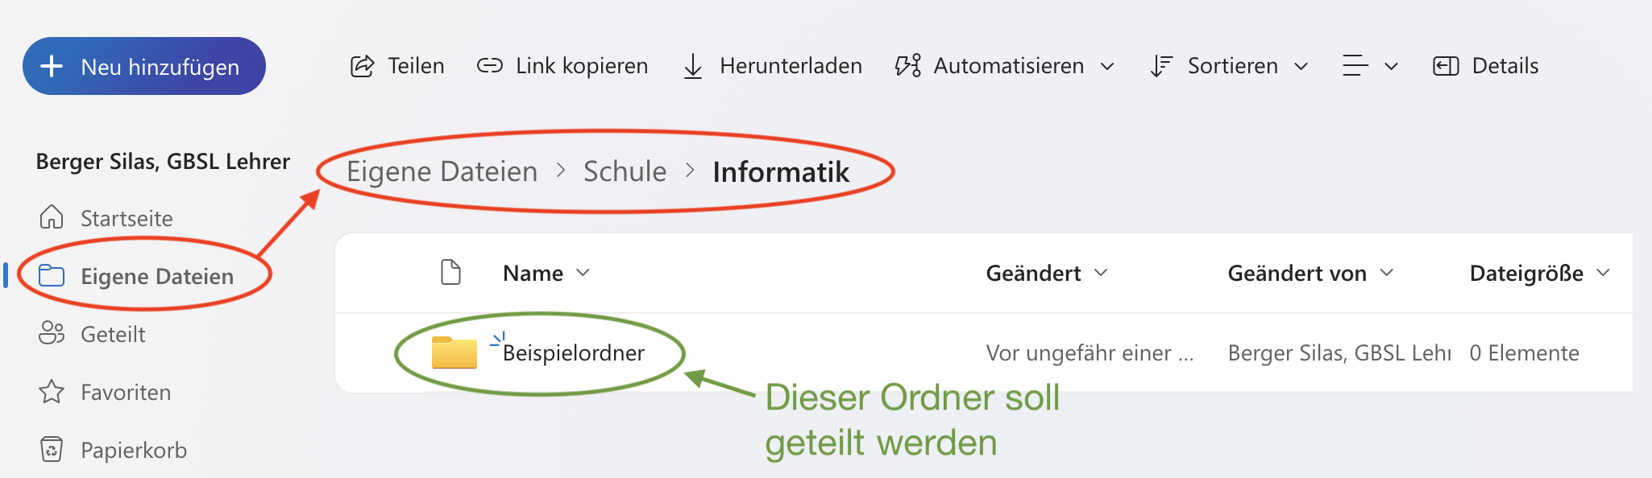Screen dimensions: 1652x478
Task: Open the view options layout dropdown
Action: pyautogui.click(x=1369, y=66)
